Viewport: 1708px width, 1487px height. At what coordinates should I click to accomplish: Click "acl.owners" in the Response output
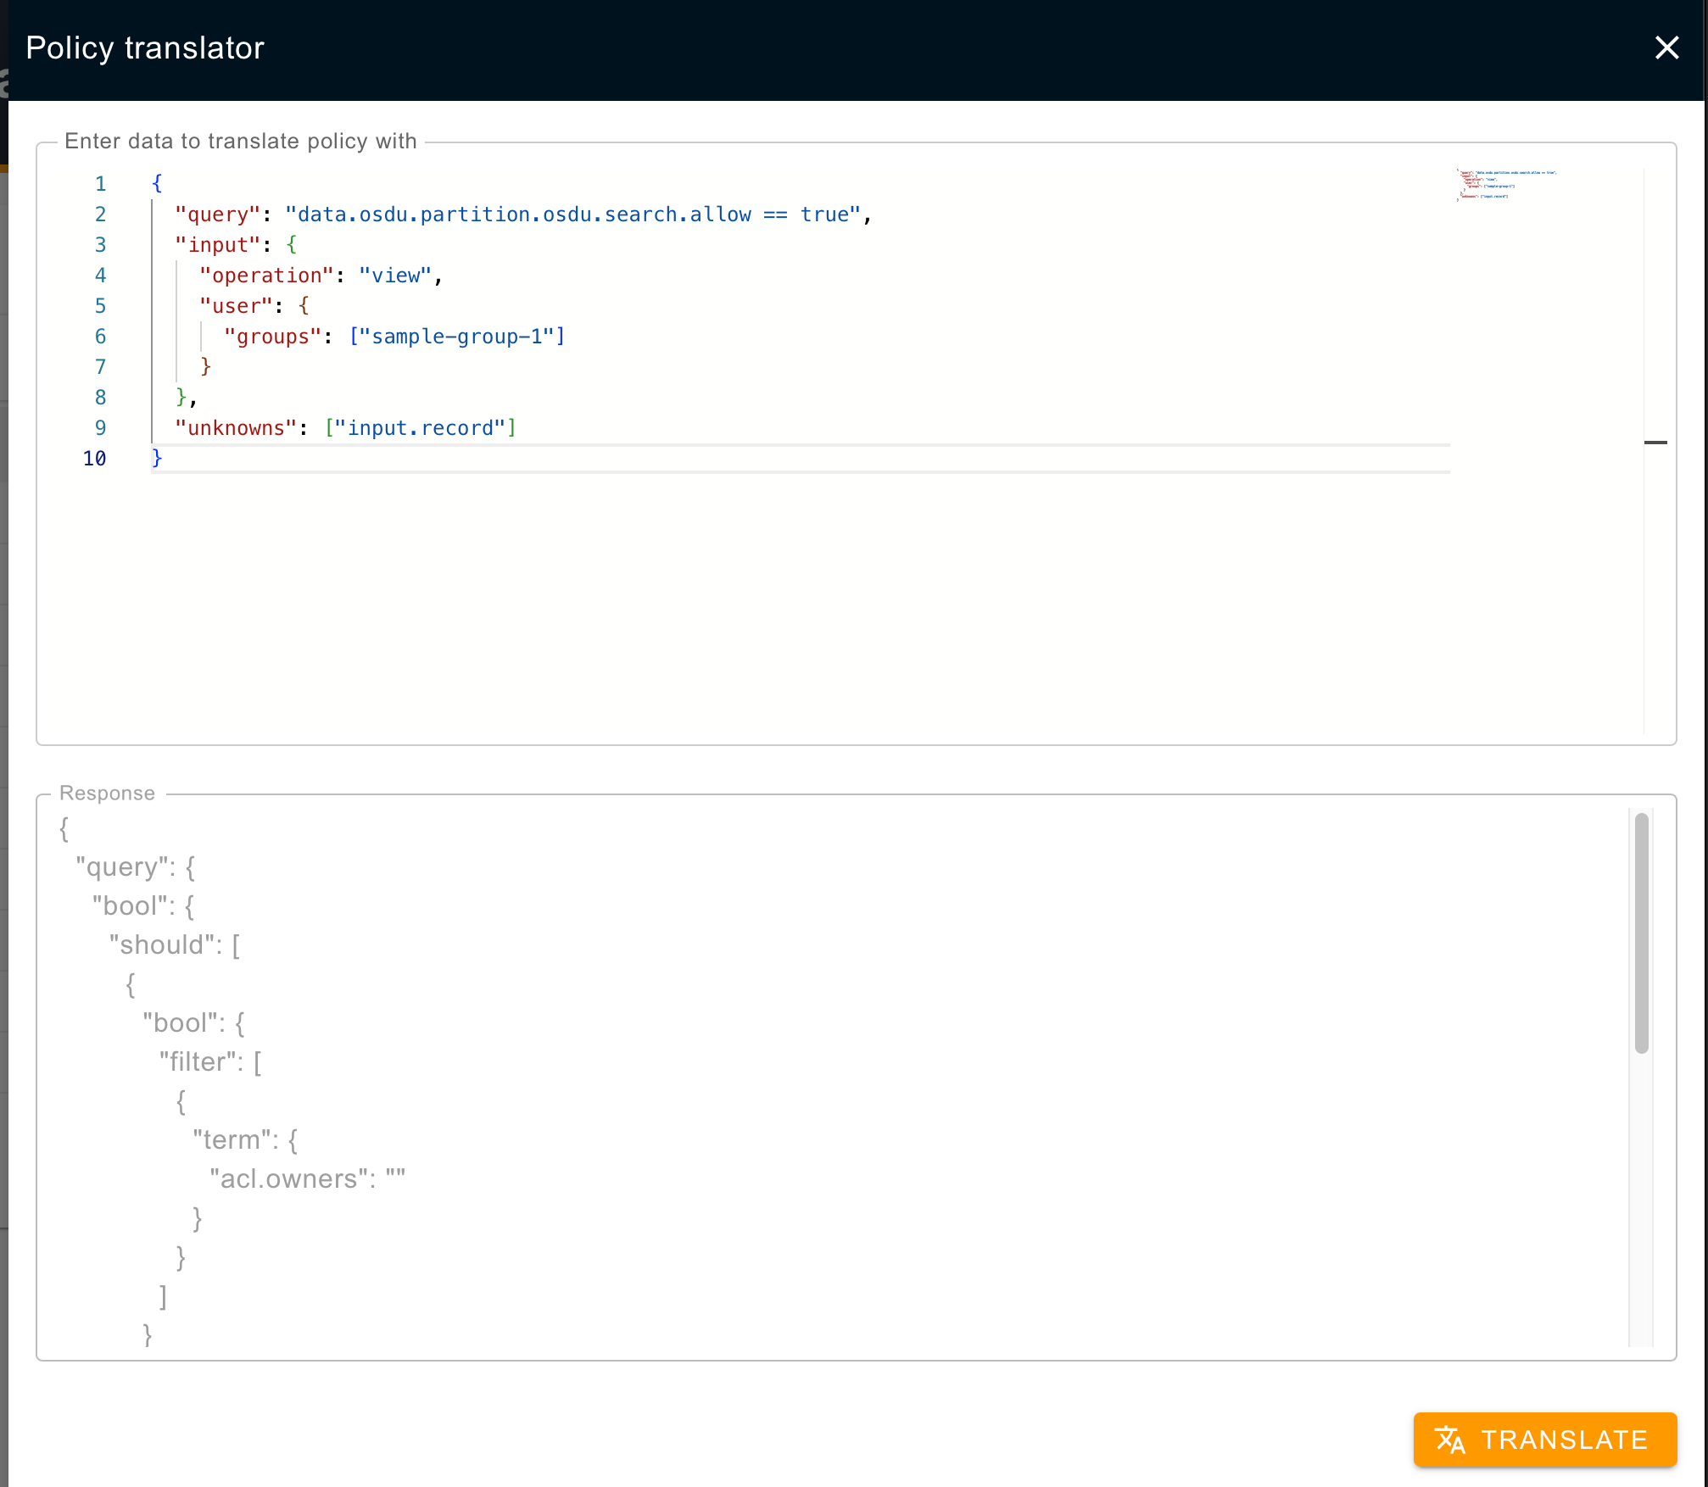(x=289, y=1178)
